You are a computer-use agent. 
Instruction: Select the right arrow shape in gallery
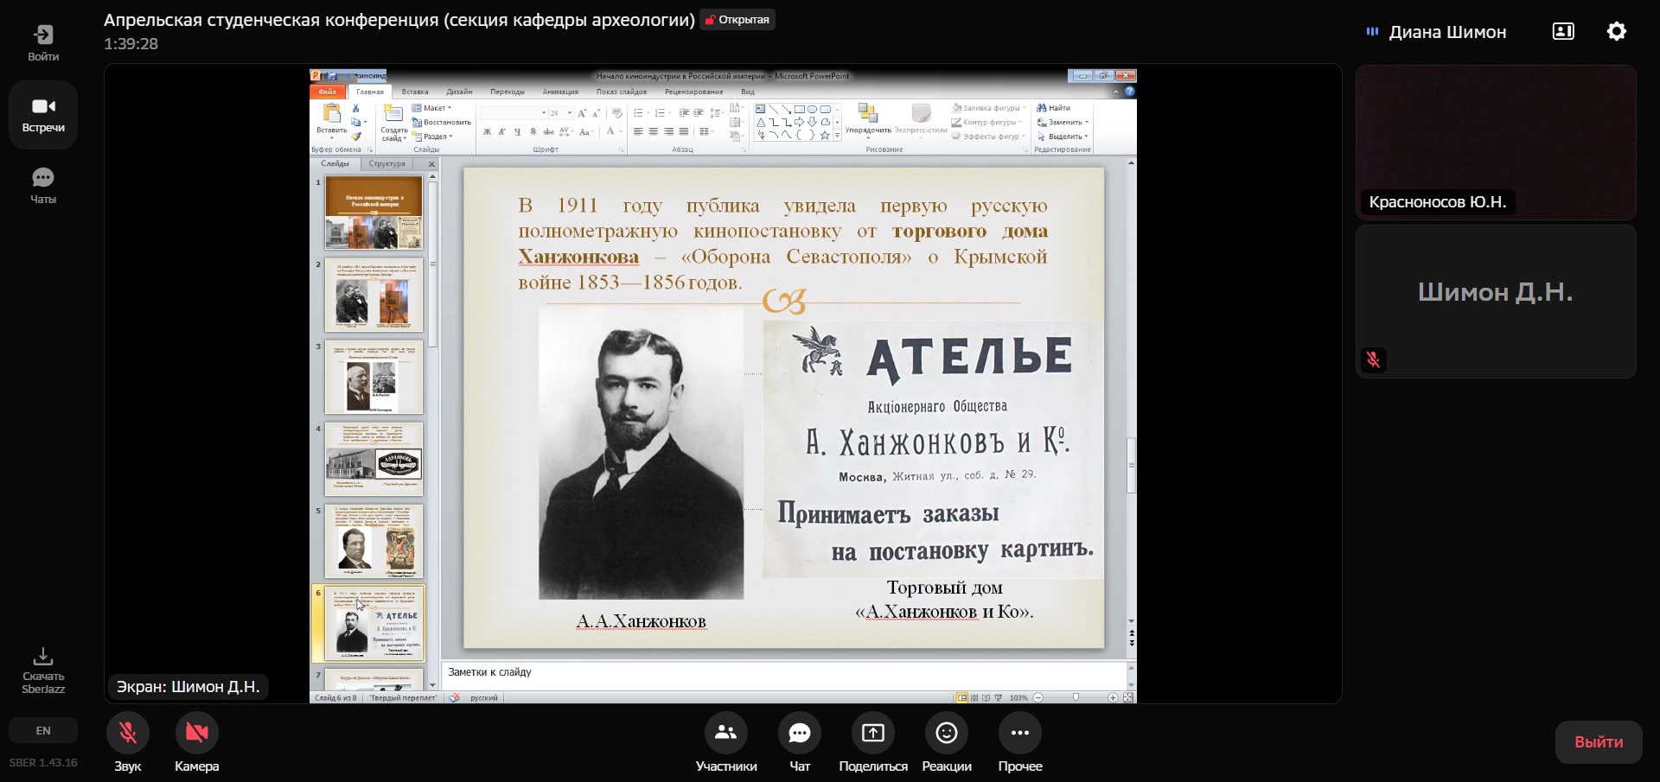pyautogui.click(x=799, y=122)
